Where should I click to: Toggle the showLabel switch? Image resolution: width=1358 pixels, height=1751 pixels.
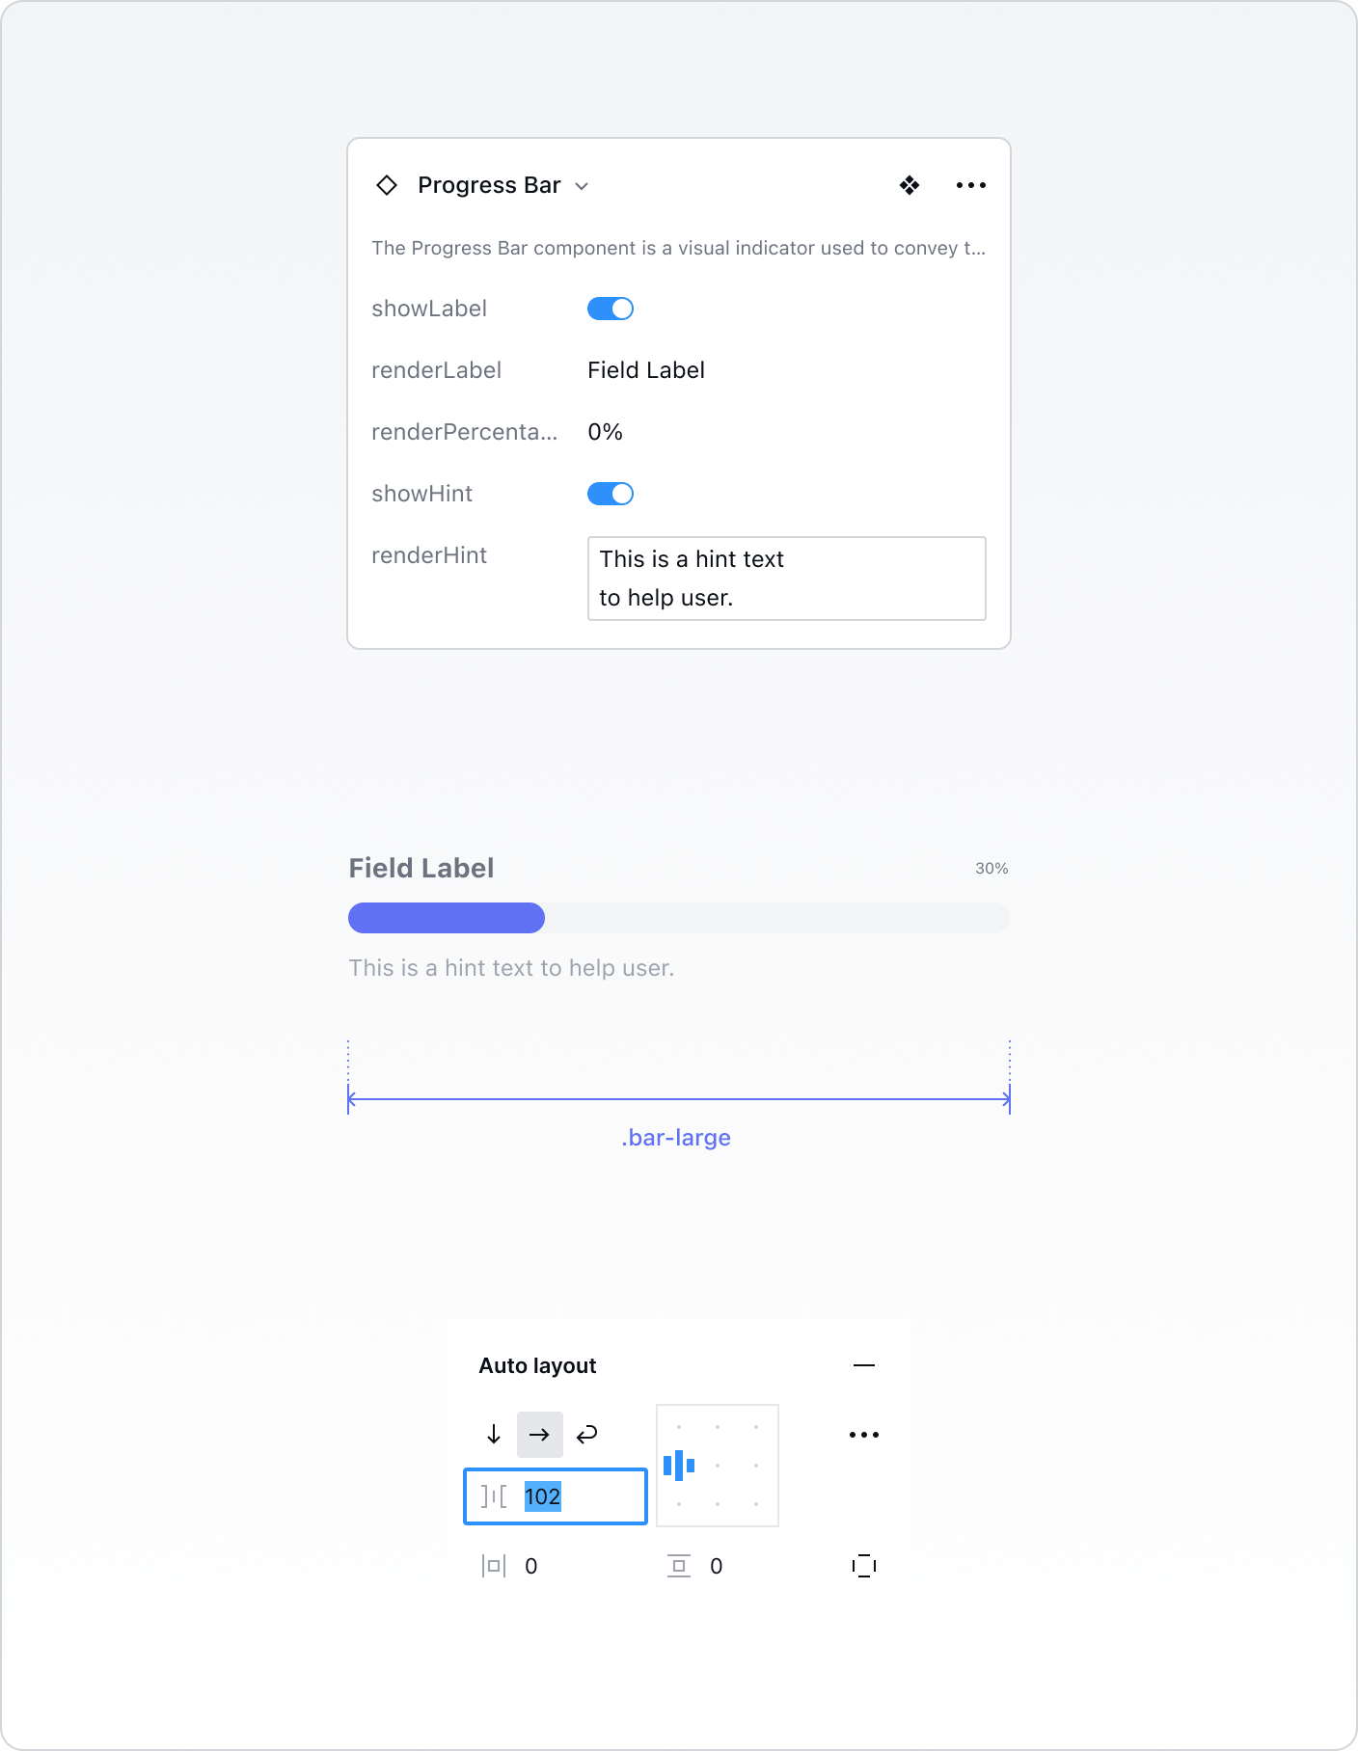pyautogui.click(x=610, y=309)
